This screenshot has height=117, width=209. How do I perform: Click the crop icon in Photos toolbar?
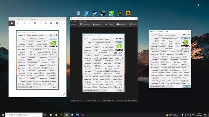tap(51, 23)
